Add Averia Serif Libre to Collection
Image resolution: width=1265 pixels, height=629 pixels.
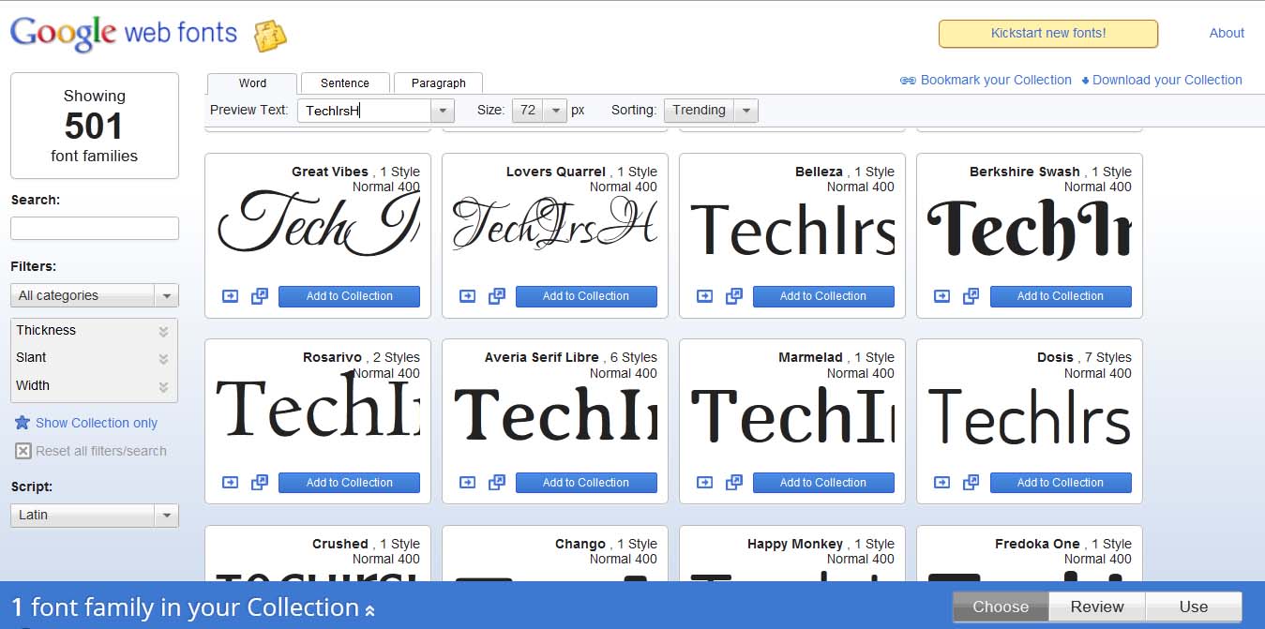[x=586, y=483]
